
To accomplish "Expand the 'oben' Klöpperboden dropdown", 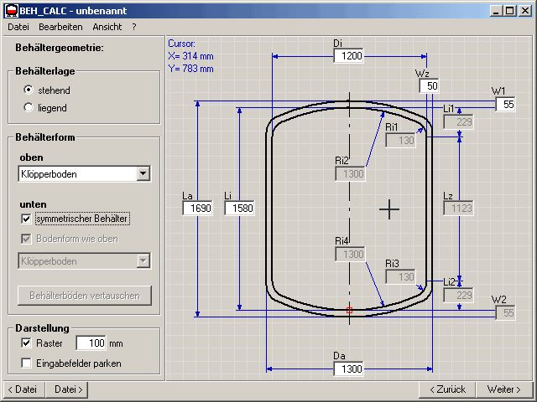I will (143, 173).
